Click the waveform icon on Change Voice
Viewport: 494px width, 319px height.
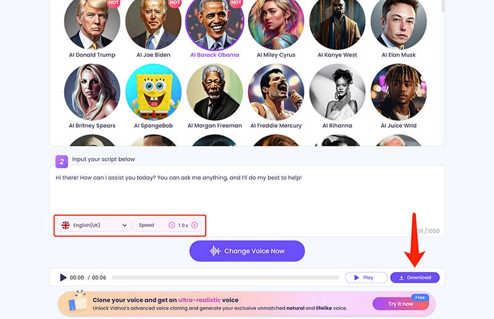pyautogui.click(x=215, y=251)
